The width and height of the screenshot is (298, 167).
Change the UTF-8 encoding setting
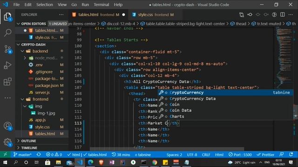192,154
